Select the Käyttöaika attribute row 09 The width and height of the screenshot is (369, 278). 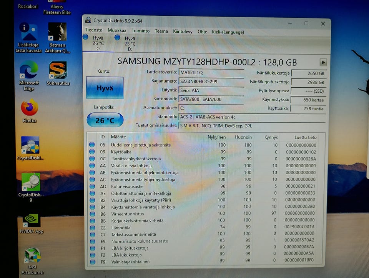click(204, 152)
